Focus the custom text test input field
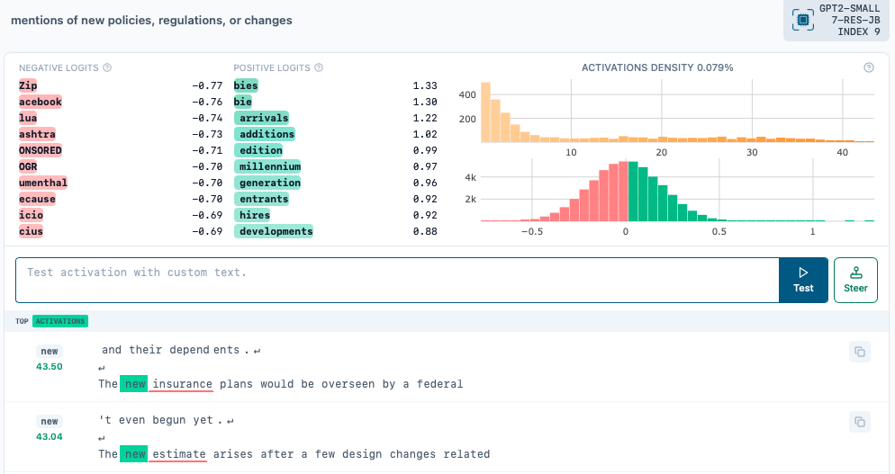The width and height of the screenshot is (895, 474). point(396,280)
